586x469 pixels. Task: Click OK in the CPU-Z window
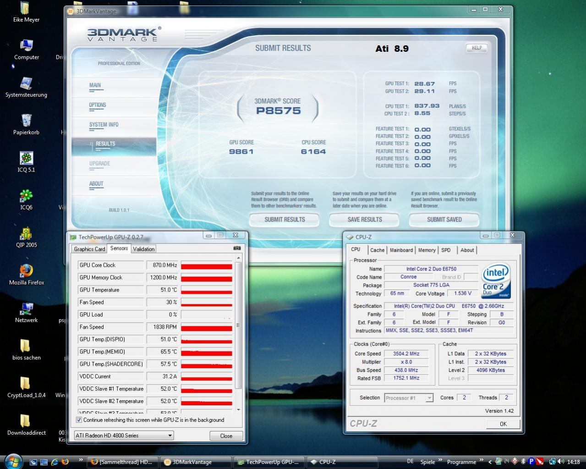pyautogui.click(x=503, y=424)
